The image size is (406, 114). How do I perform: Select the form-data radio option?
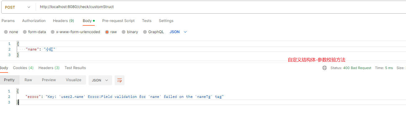(x=25, y=32)
